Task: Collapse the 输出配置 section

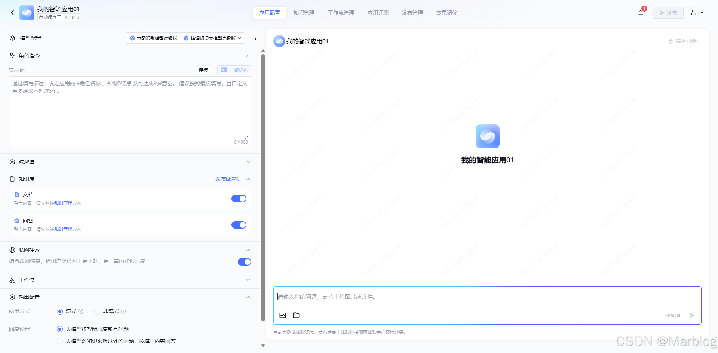Action: tap(248, 297)
